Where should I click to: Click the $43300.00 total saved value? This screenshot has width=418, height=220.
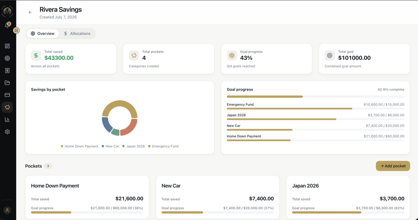click(x=59, y=58)
